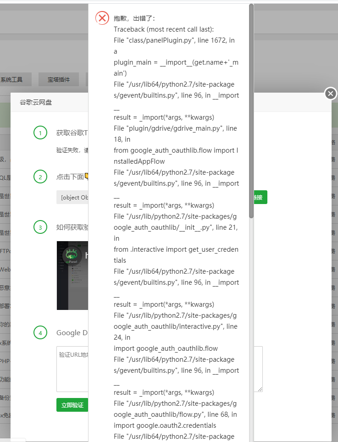
Task: Click the 立即验证 button
Action: [72, 405]
